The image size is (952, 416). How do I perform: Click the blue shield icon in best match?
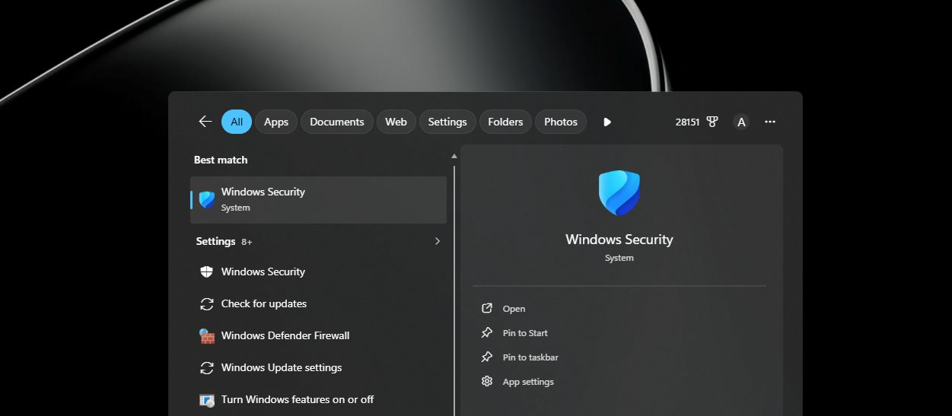pyautogui.click(x=207, y=200)
